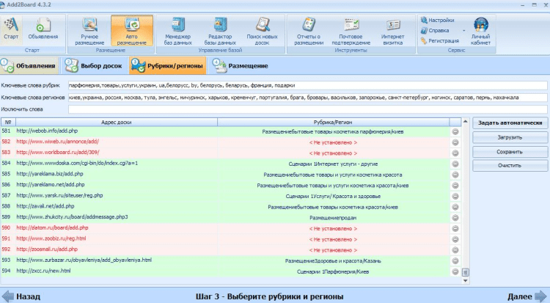Select Авто размещение tool
The width and height of the screenshot is (550, 303).
[x=132, y=31]
